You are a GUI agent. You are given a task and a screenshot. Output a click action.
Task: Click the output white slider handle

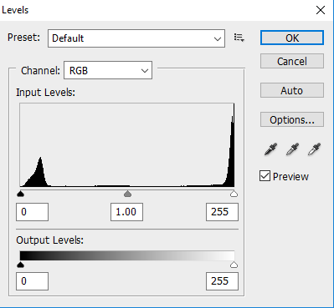click(234, 265)
